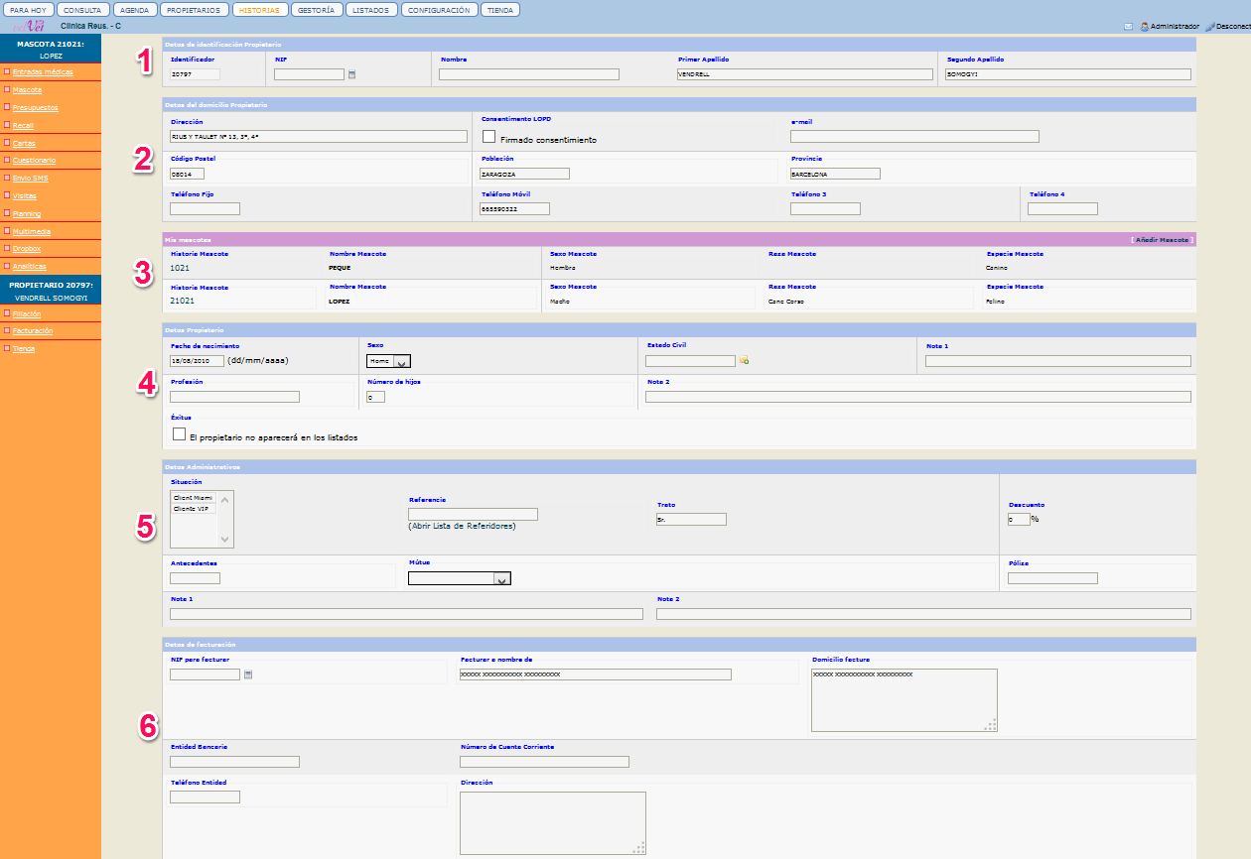Check the Éxitus propietario no aparecerá checkbox

point(180,434)
